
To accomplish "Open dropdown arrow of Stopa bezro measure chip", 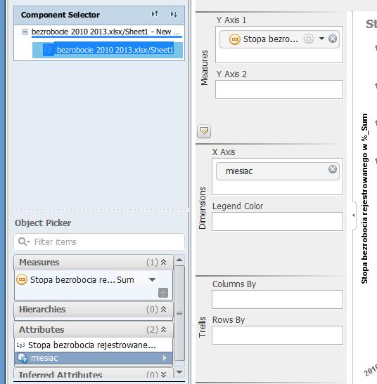I will coord(321,39).
